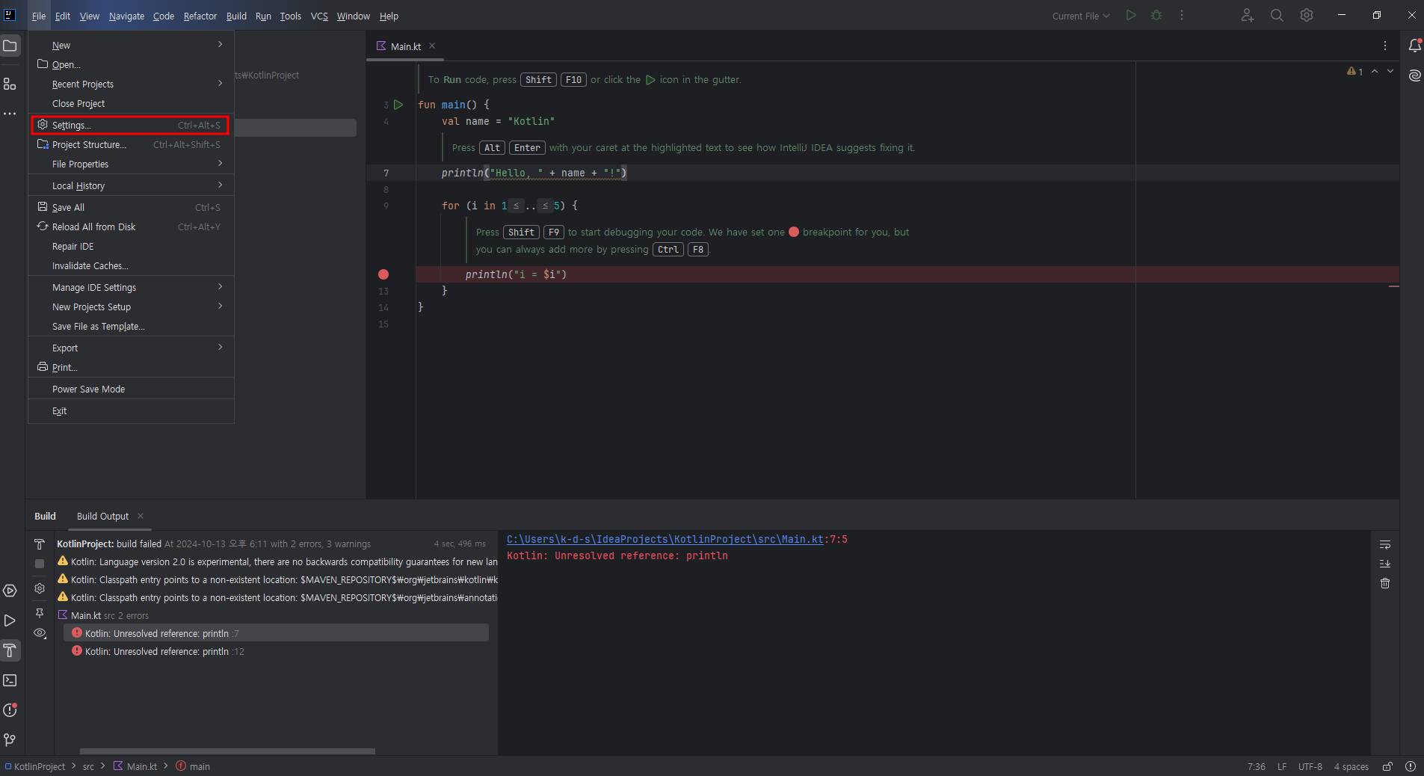Open the Services tool window icon
This screenshot has height=776, width=1424.
(10, 591)
